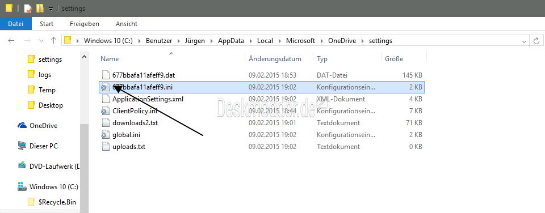Select file global.ini
The height and width of the screenshot is (213, 545).
[x=126, y=135]
